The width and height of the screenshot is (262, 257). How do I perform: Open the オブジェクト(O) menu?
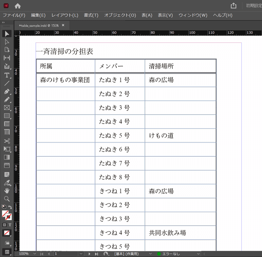coord(120,15)
